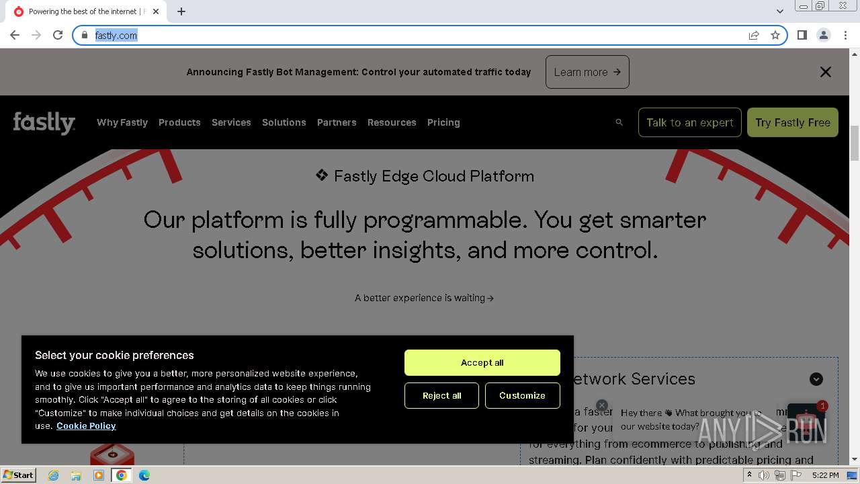This screenshot has height=484, width=860.
Task: Open the Windows Start menu
Action: (x=18, y=475)
